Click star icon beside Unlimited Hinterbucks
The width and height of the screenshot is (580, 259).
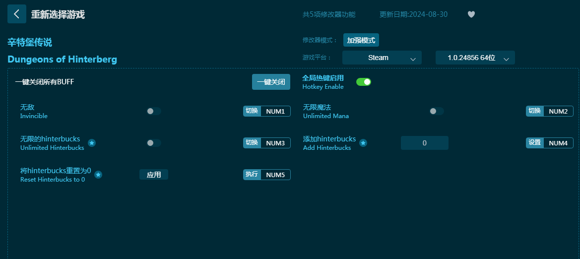coord(92,143)
